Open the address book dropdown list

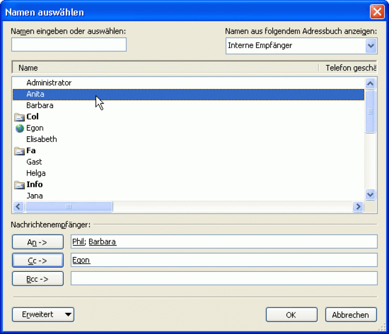tap(371, 46)
